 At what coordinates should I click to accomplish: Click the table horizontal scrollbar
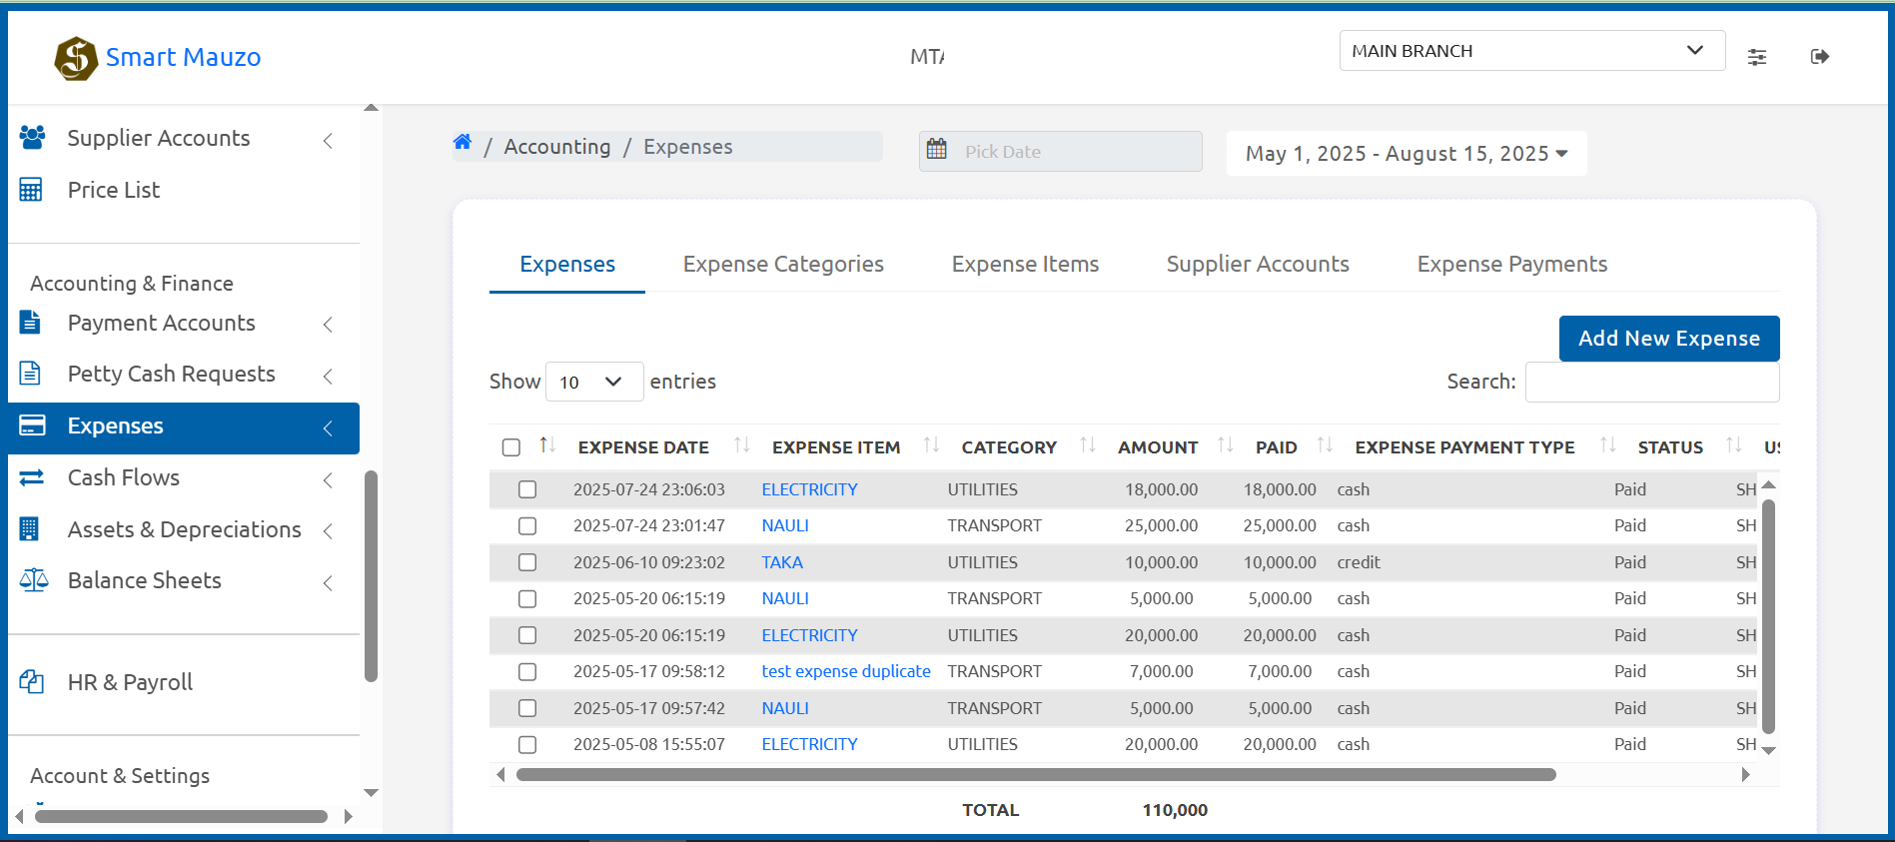tap(1036, 775)
